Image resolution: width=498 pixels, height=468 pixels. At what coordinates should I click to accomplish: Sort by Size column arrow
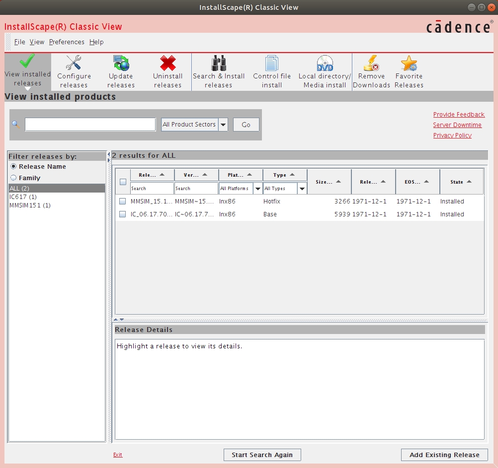(338, 182)
